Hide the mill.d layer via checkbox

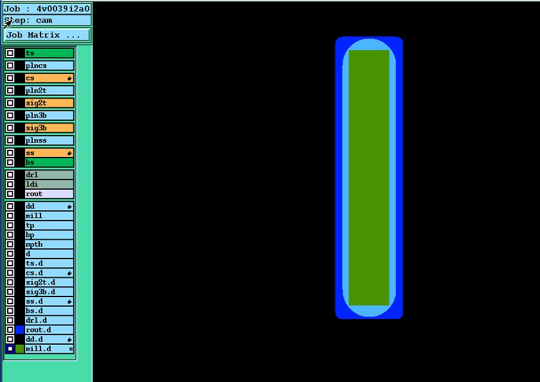point(10,349)
